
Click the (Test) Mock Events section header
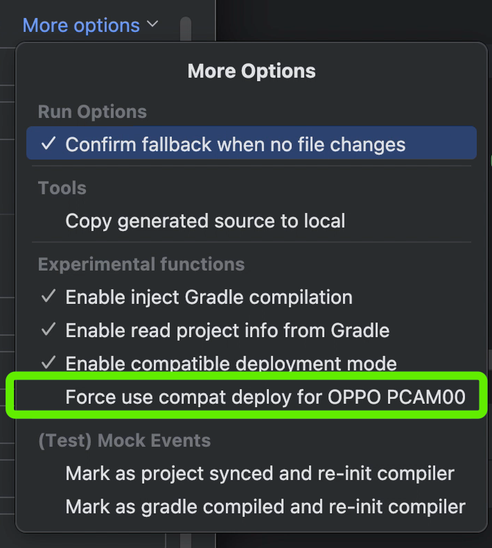point(125,440)
